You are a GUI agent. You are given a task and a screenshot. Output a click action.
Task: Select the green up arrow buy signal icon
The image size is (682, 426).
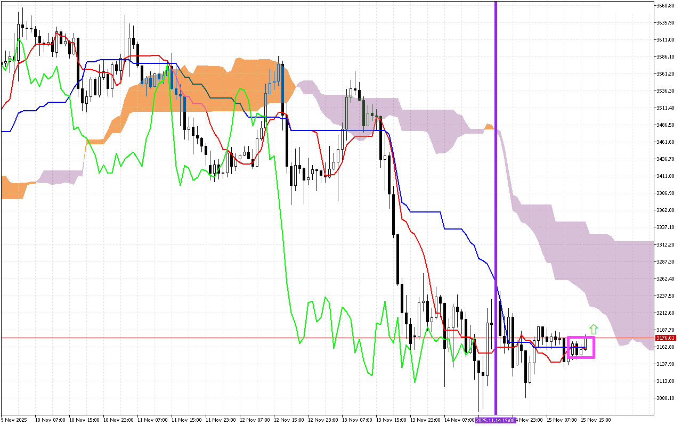592,329
